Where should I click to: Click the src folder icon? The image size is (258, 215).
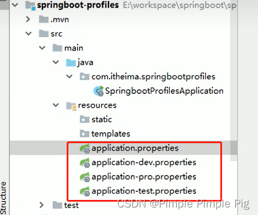pos(43,34)
